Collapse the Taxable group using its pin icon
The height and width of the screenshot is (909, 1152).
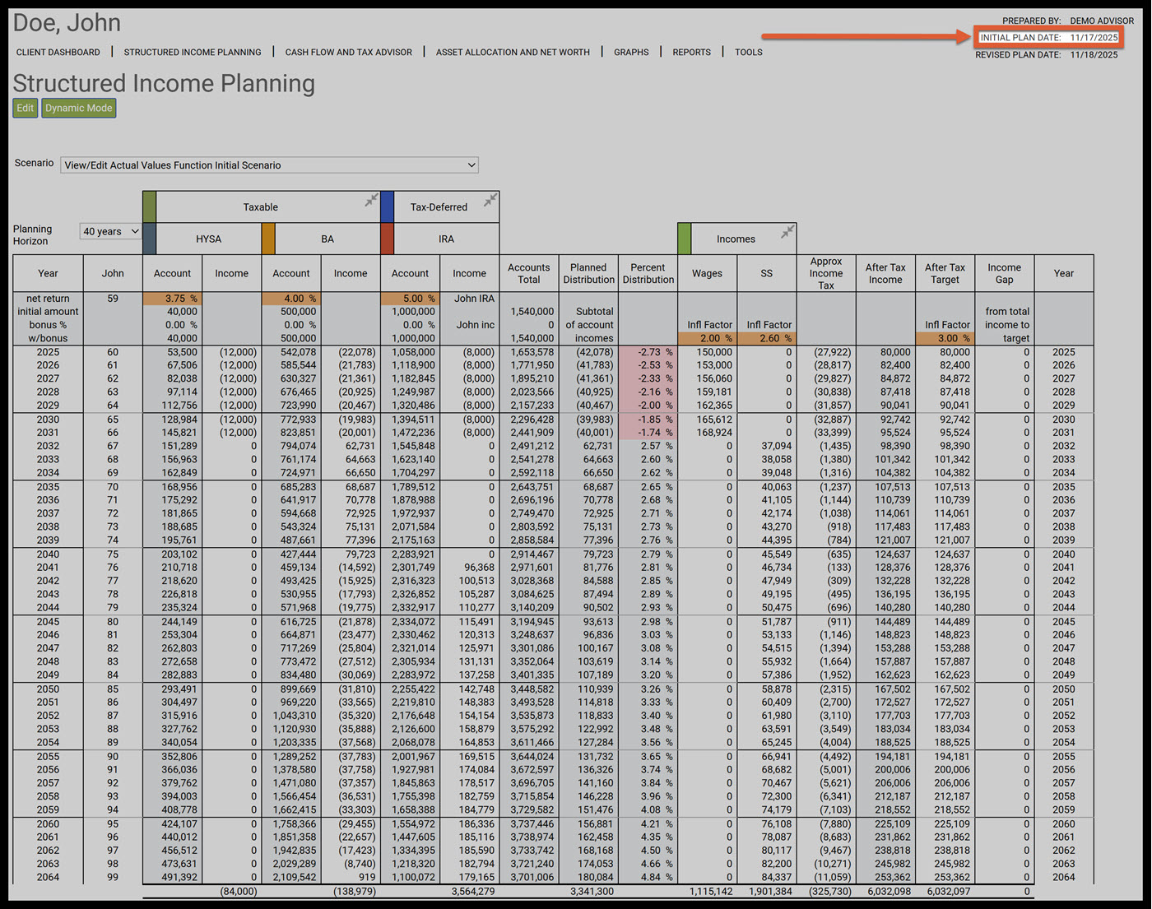coord(372,200)
